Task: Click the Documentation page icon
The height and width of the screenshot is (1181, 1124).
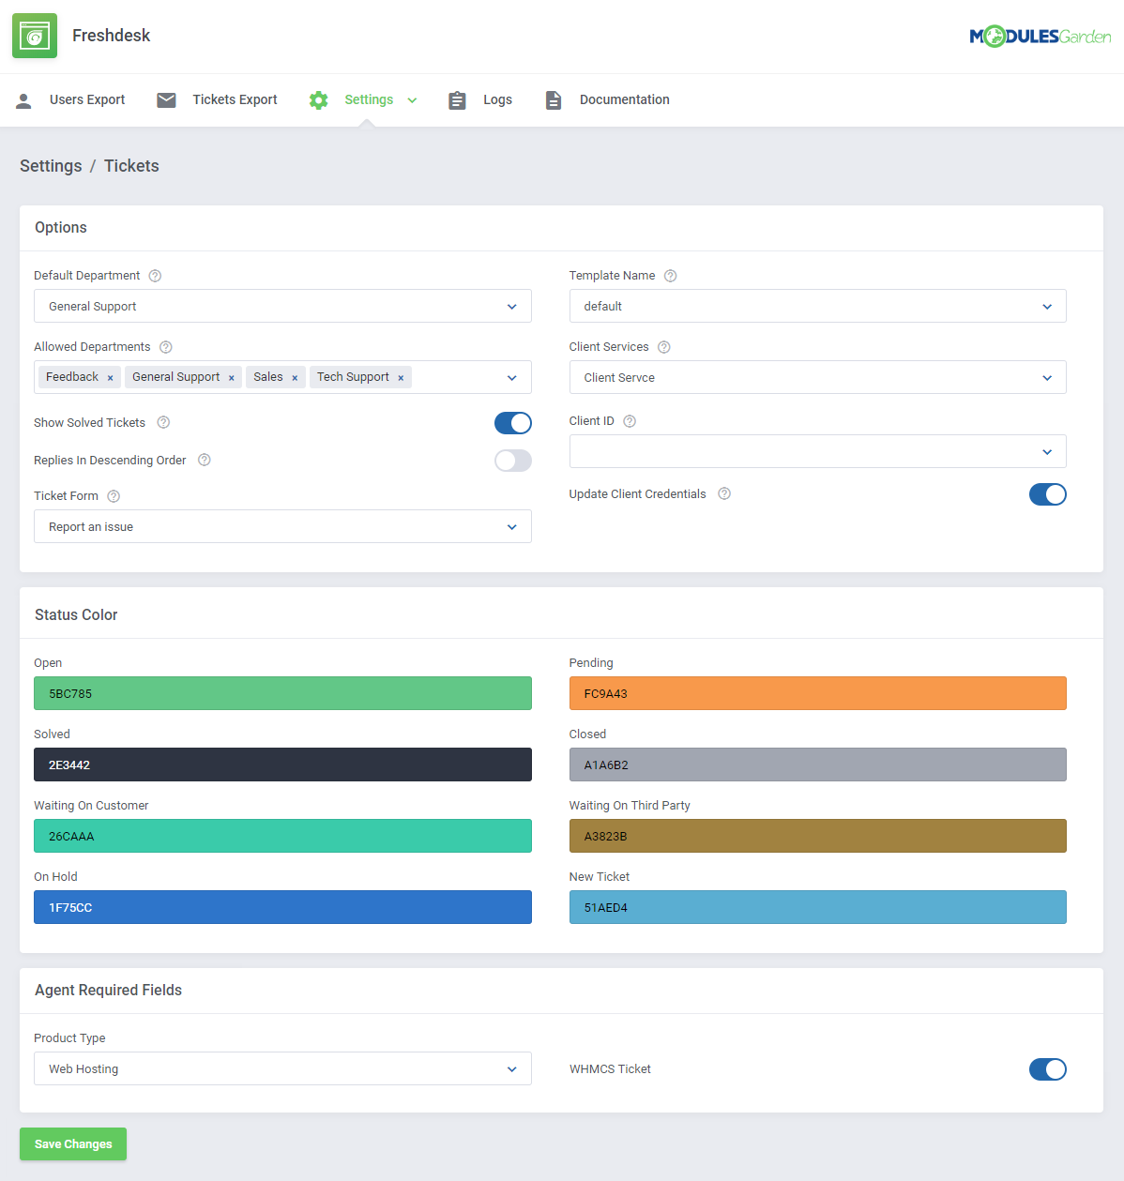Action: tap(553, 99)
